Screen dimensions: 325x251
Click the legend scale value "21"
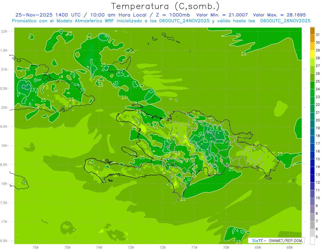click(x=318, y=112)
